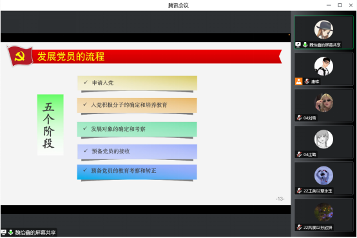Image resolution: width=357 pixels, height=238 pixels.
Task: Click the 申请入党 step on slide
Action: click(x=137, y=83)
